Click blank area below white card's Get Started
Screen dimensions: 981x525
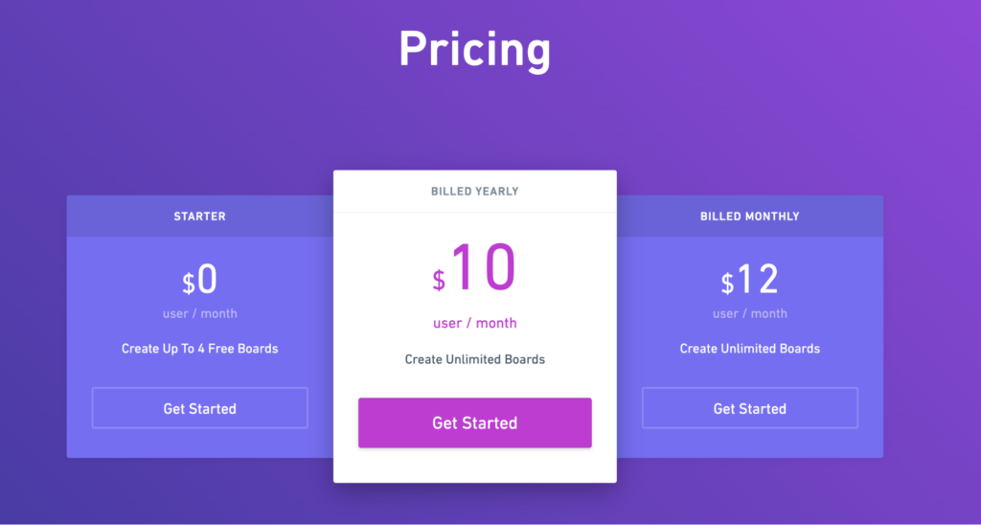pos(474,466)
